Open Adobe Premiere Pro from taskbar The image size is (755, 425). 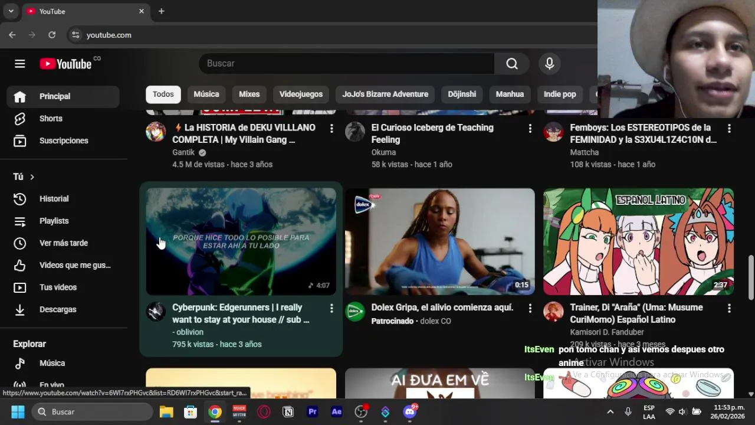(313, 412)
